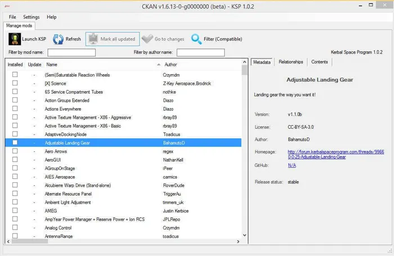Tick the Adjustable Landing Gear checkbox

15,143
